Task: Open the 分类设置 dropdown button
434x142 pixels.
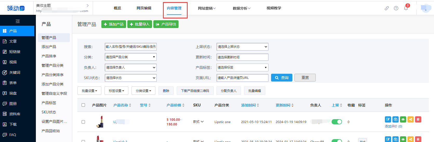Action: coord(143,91)
